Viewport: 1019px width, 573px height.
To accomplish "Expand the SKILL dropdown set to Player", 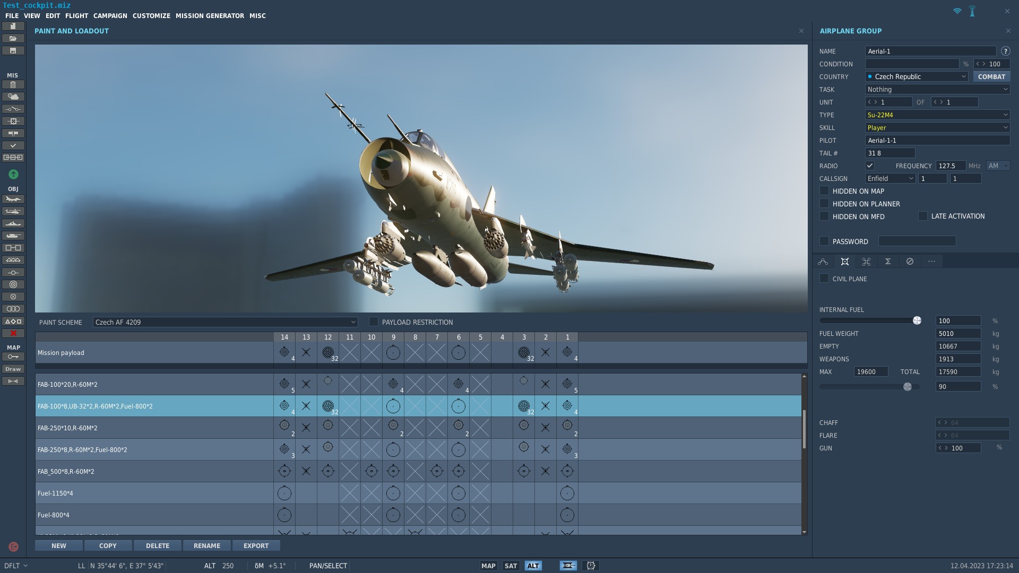I will tap(937, 128).
